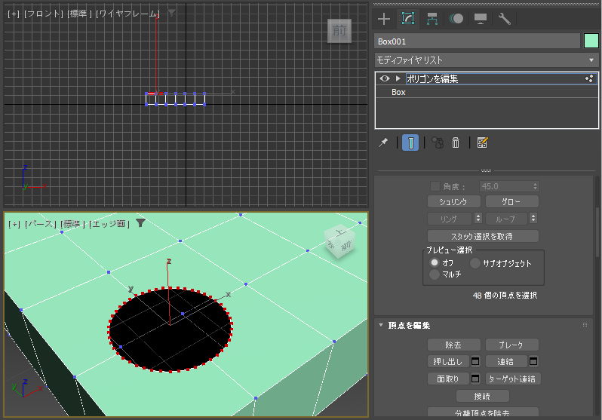The width and height of the screenshot is (602, 420).
Task: Click the 前 ViewCube face
Action: (x=339, y=31)
